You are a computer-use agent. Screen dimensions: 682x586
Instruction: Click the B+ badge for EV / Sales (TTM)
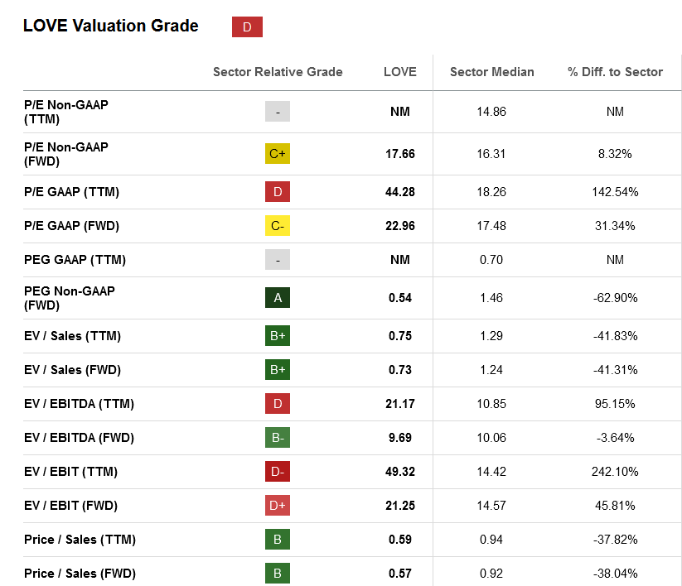pos(278,336)
